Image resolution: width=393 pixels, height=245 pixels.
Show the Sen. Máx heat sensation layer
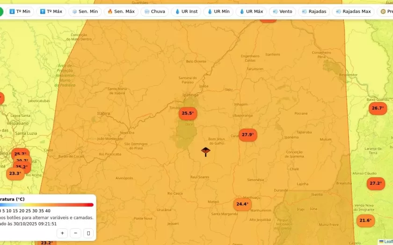[x=121, y=12]
